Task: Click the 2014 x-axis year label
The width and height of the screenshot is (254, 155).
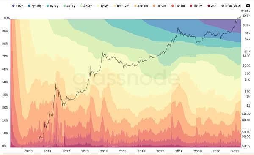Action: pos(104,151)
